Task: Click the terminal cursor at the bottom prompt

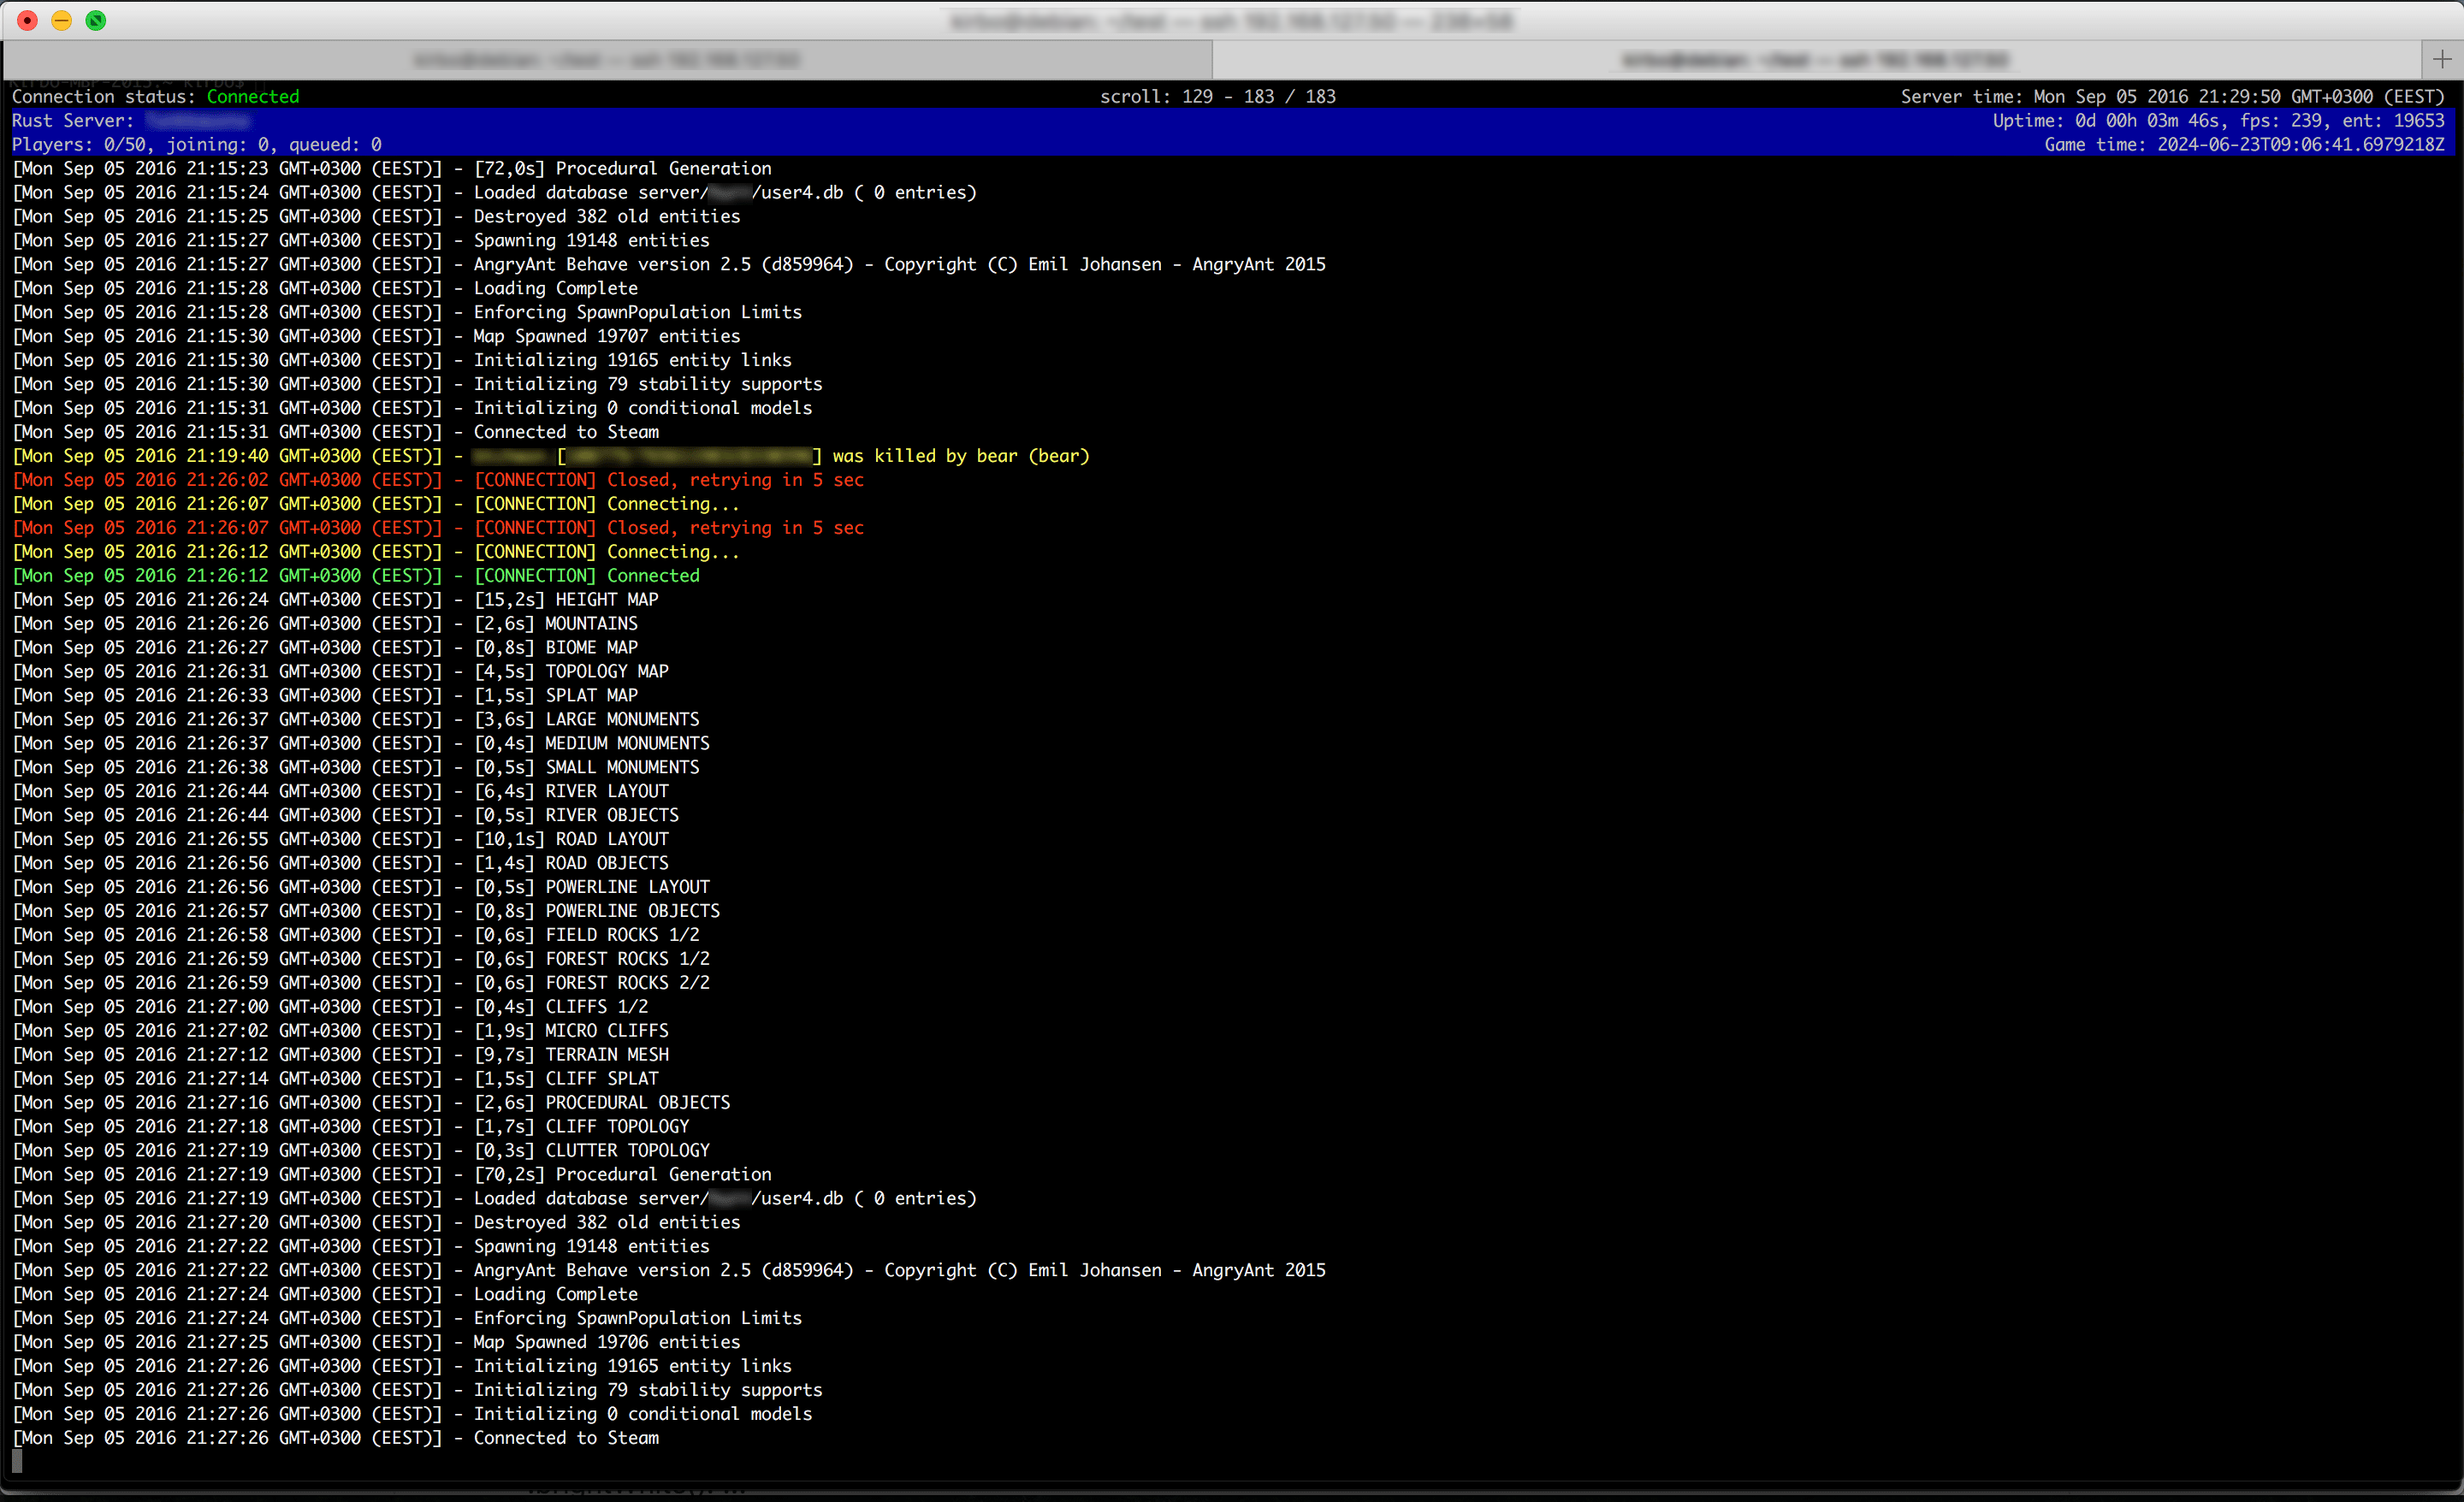Action: coord(17,1461)
